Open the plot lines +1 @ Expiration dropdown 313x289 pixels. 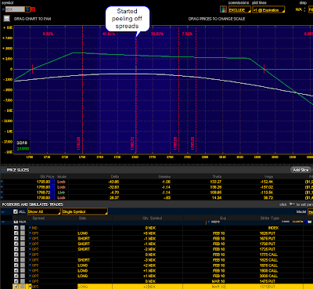(268, 10)
